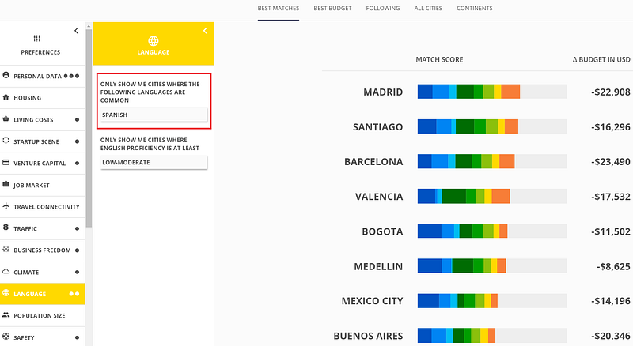Screen dimensions: 633x346
Task: Click Medellin's budget value -$8,625
Action: 613,266
